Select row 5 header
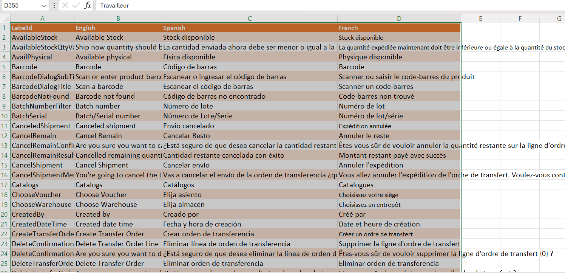This screenshot has height=273, width=565. point(5,67)
